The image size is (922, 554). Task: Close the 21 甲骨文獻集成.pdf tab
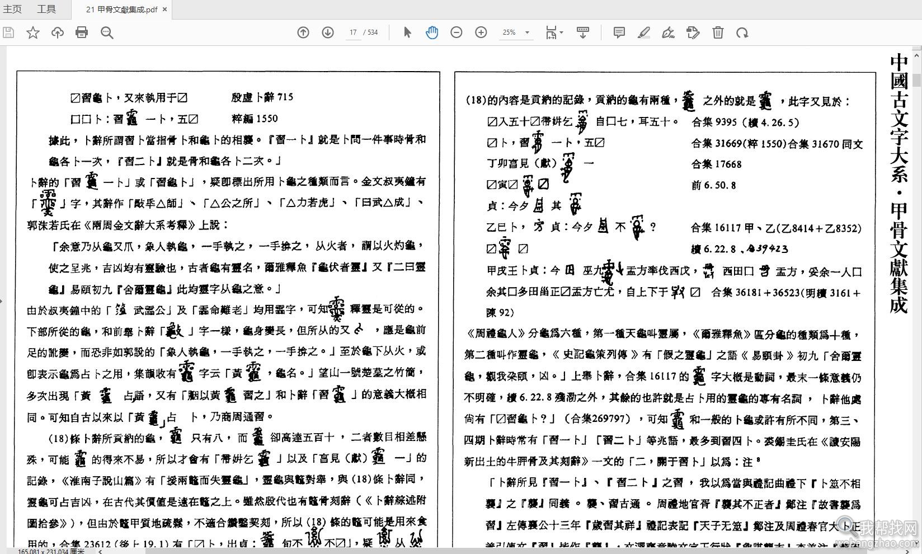coord(165,10)
